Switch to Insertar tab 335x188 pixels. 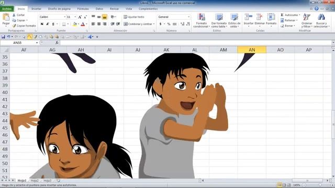pyautogui.click(x=36, y=9)
